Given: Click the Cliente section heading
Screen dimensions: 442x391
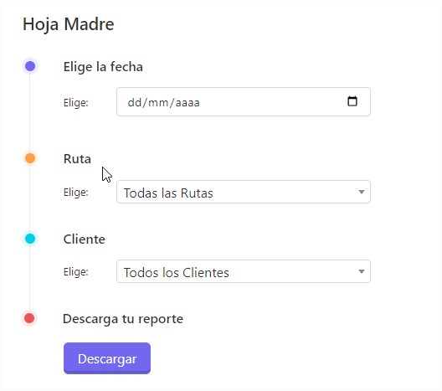Looking at the screenshot, I should tap(85, 239).
